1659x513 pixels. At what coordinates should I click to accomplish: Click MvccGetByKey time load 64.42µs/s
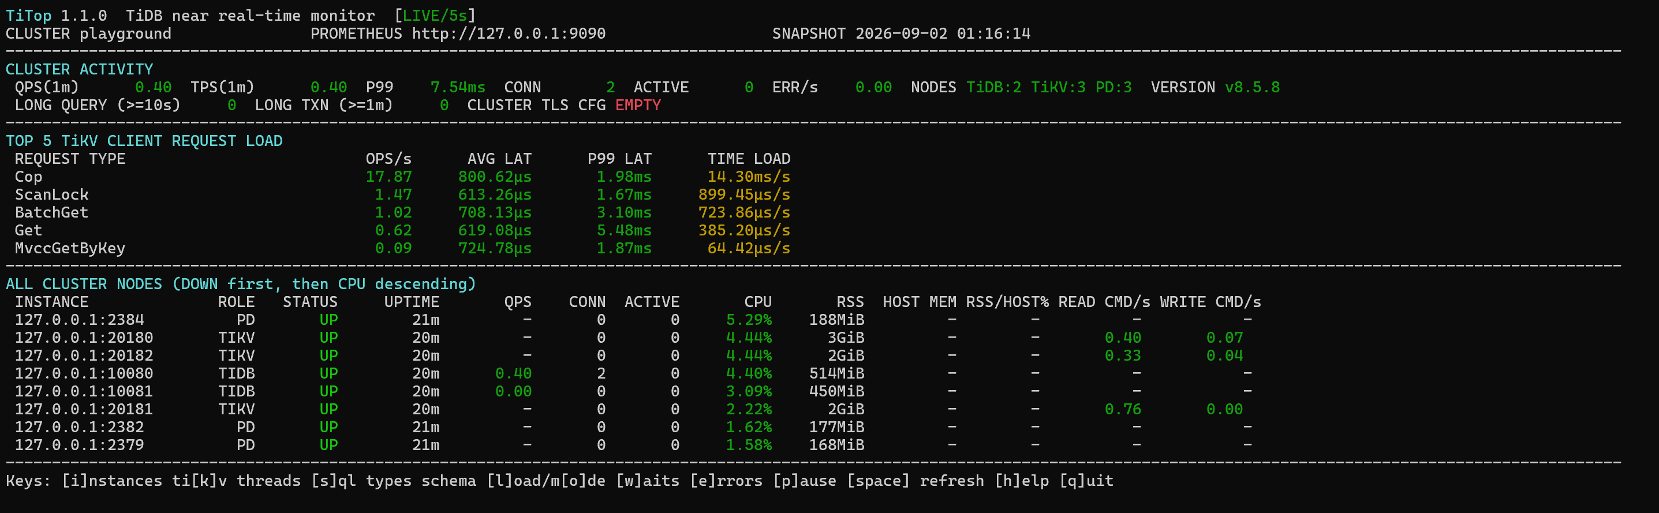[749, 249]
